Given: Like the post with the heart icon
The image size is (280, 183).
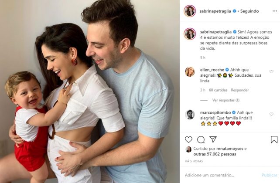Looking at the screenshot, I should tap(188, 139).
